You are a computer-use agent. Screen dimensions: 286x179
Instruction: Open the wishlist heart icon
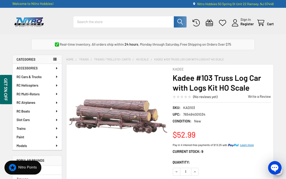(x=222, y=23)
